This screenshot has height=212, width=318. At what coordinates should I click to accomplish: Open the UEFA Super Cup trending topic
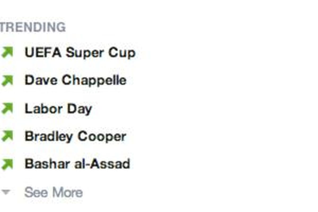(80, 53)
